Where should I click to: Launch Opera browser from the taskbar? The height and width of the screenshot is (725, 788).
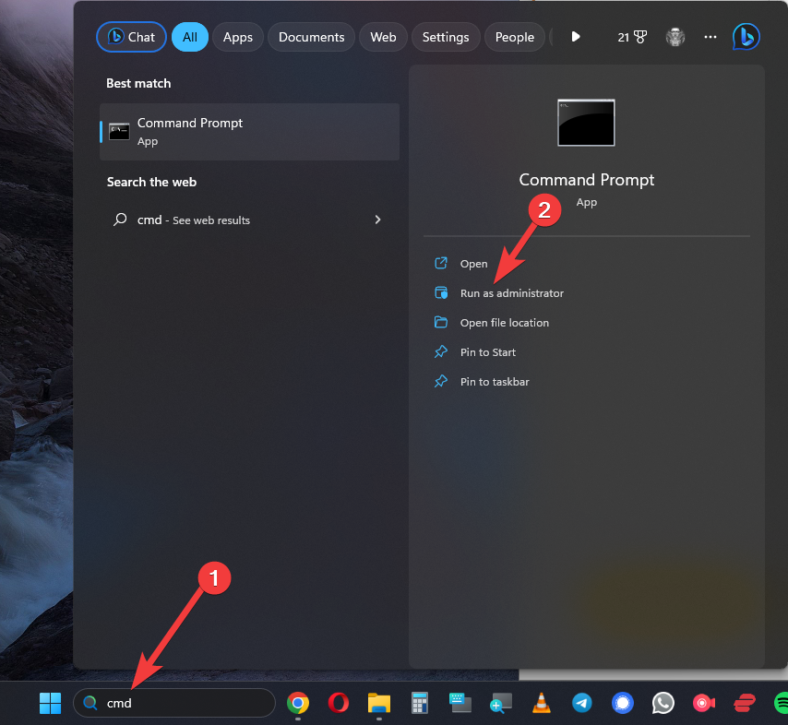338,704
